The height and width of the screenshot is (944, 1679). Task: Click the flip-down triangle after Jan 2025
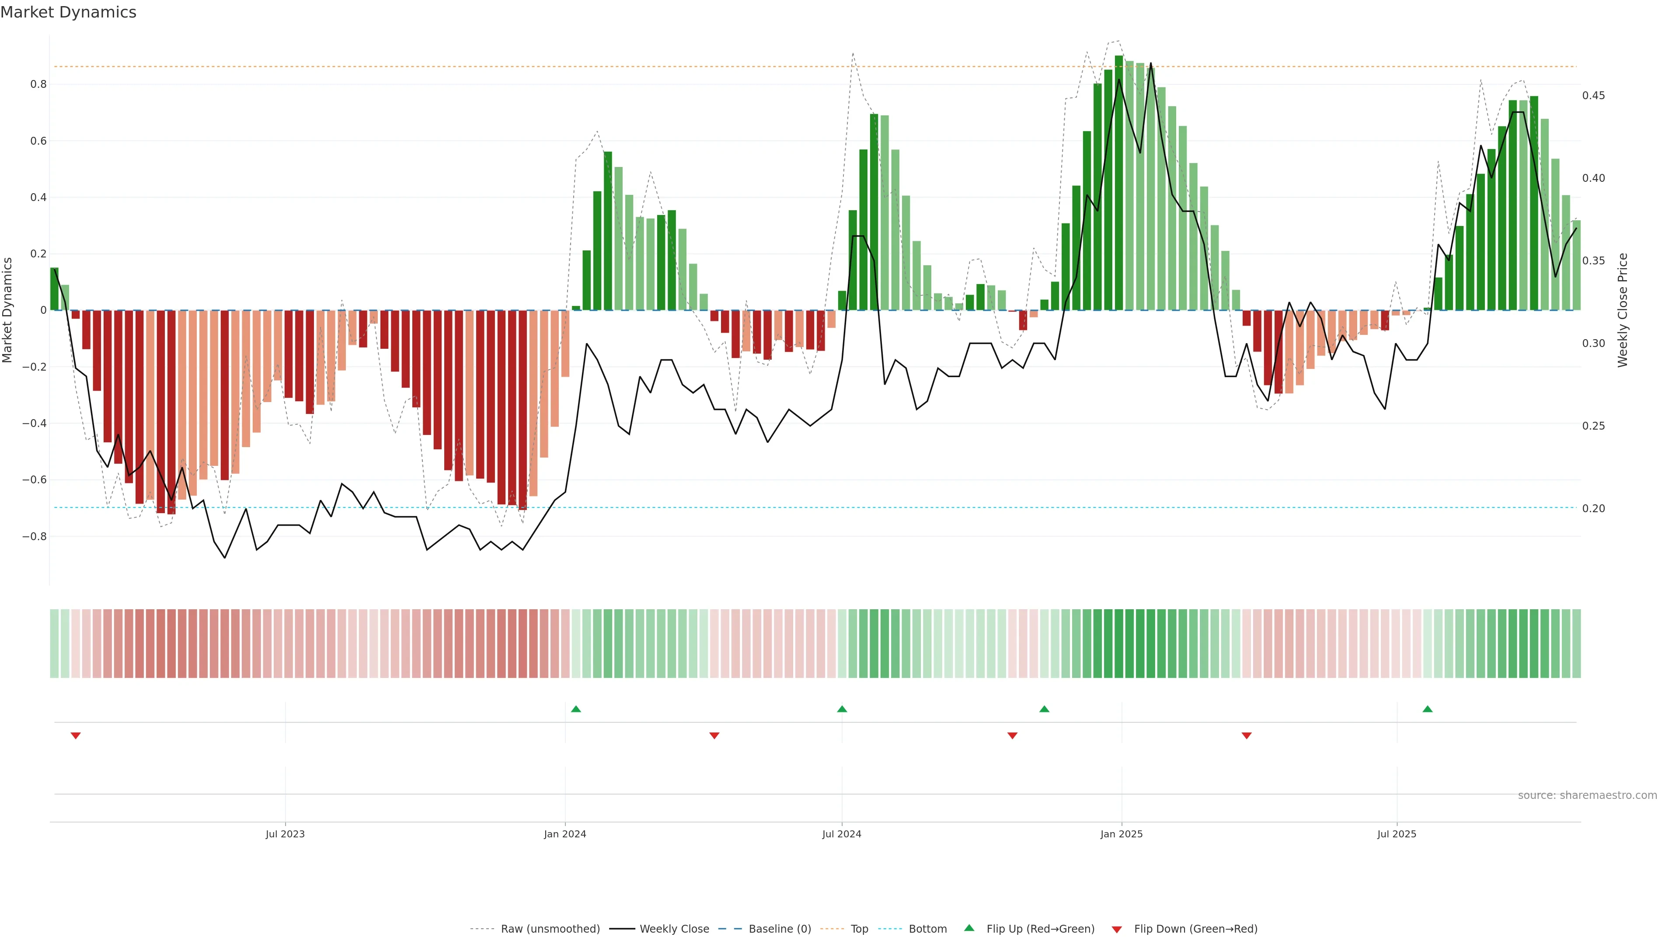[1247, 736]
